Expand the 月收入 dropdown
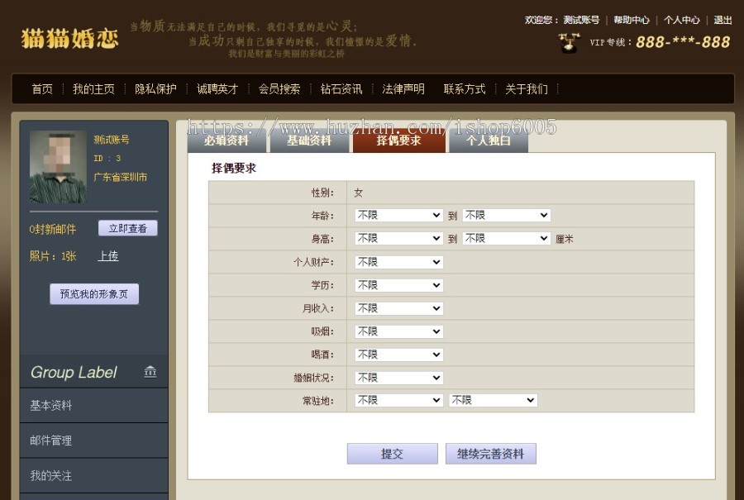Image resolution: width=744 pixels, height=500 pixels. click(x=399, y=308)
